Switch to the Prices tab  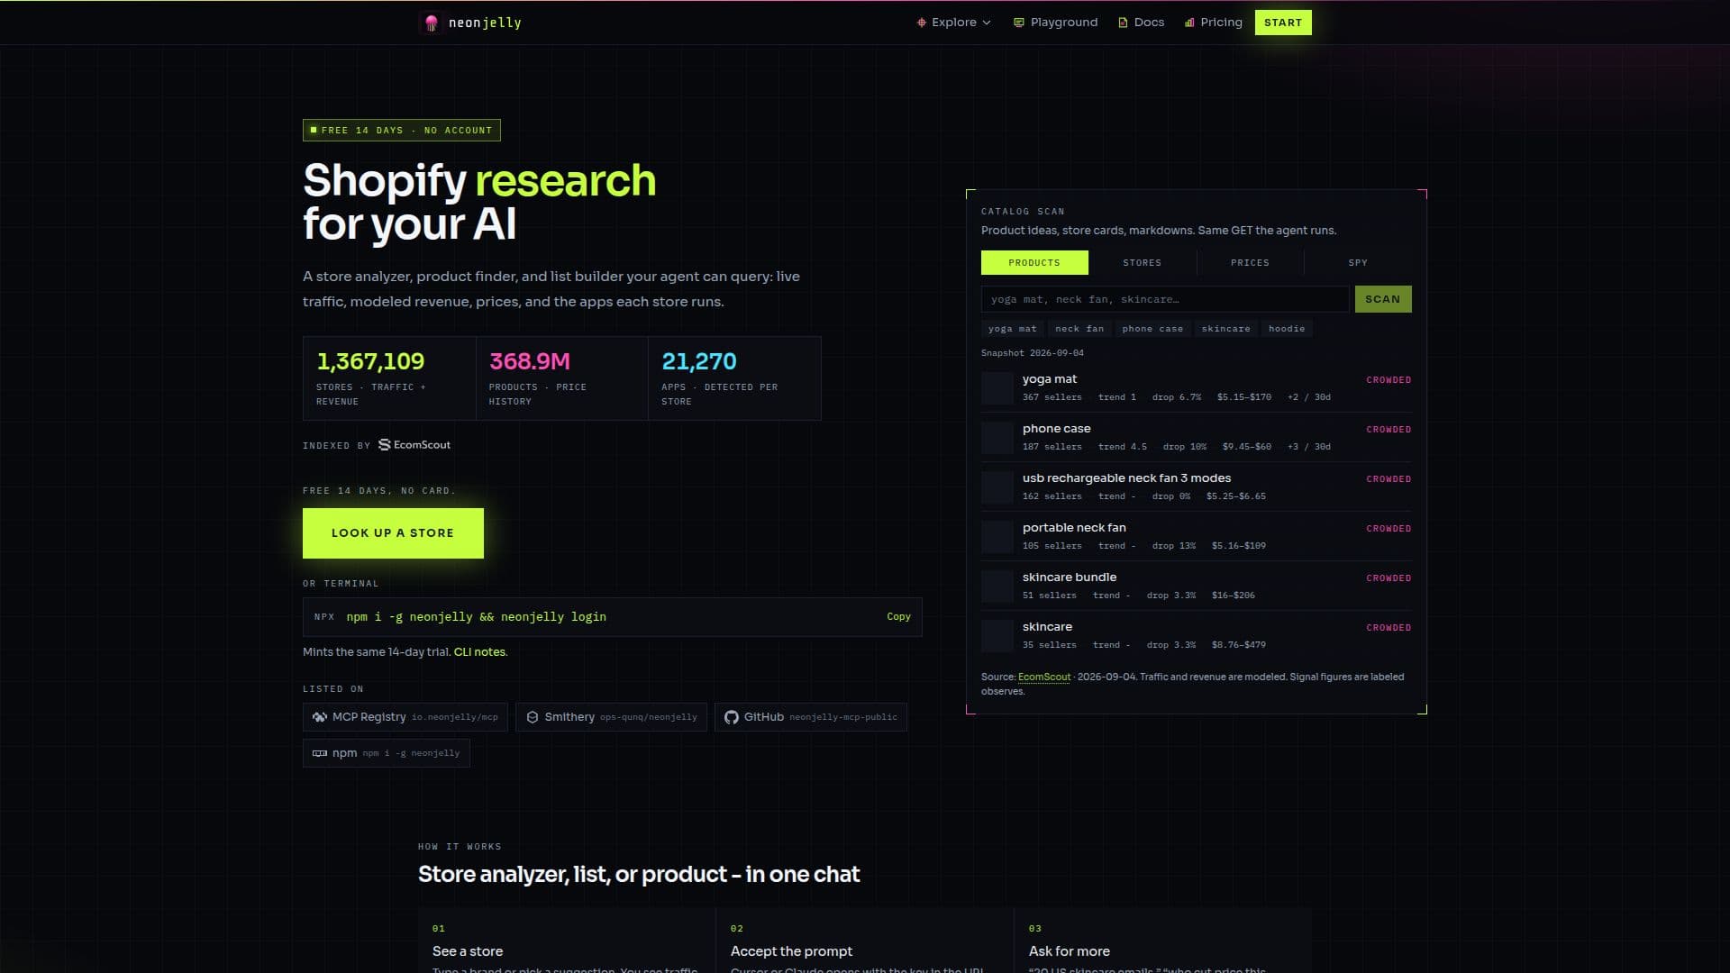pos(1250,263)
